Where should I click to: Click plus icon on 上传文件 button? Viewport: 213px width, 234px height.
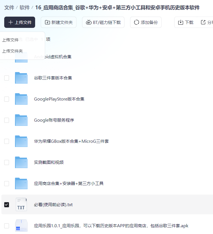point(11,22)
